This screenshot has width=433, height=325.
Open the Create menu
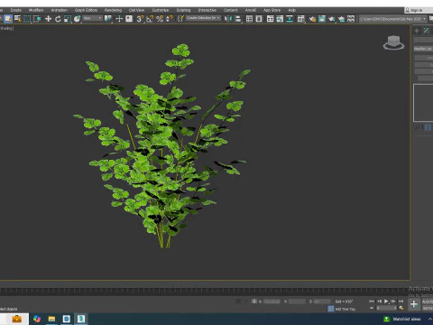[16, 10]
